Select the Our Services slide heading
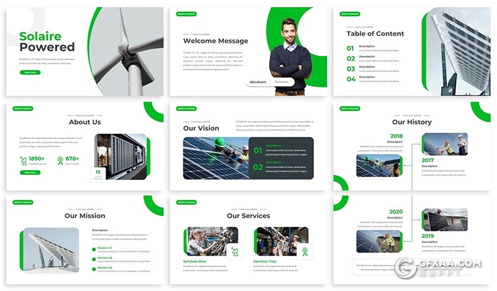Screen dimensions: 497x291 click(x=248, y=216)
